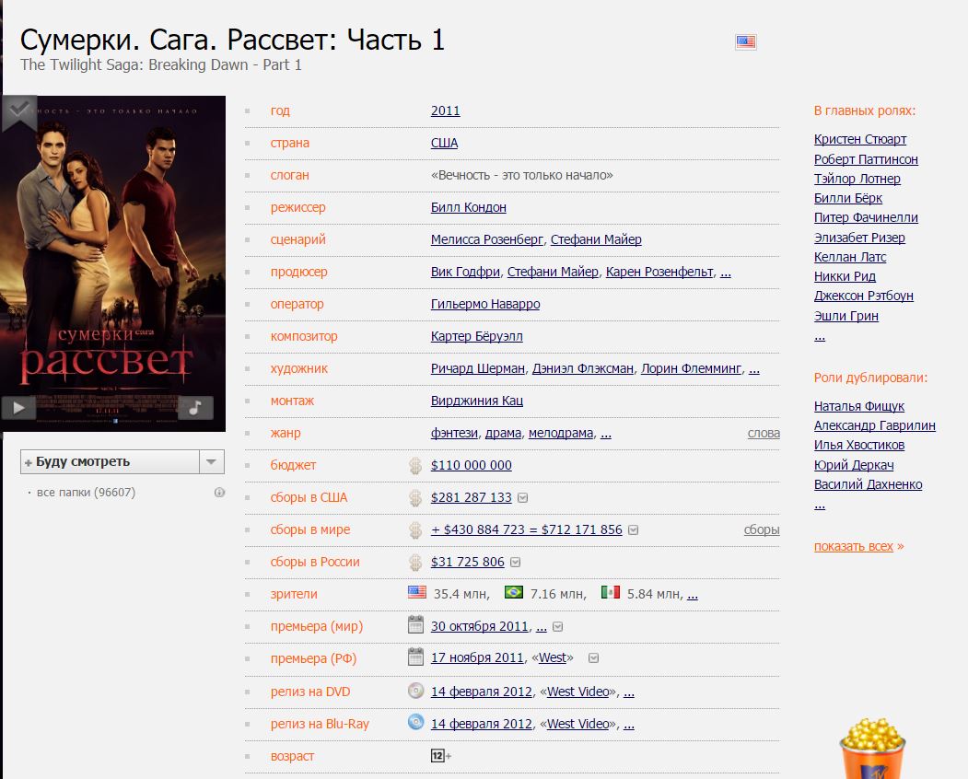Image resolution: width=968 pixels, height=779 pixels.
Task: Expand dropdown next to $281 287 133
Action: pos(522,497)
